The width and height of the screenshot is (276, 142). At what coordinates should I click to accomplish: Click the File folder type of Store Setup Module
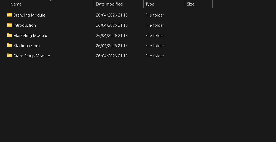(155, 56)
